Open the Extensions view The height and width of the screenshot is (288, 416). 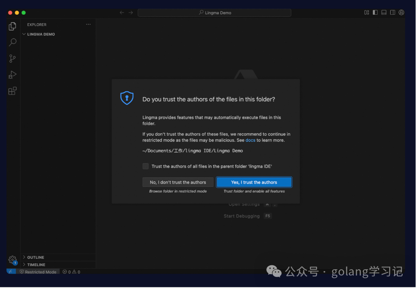tap(12, 91)
